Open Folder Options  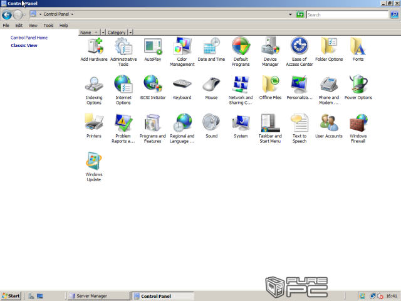[x=329, y=50]
